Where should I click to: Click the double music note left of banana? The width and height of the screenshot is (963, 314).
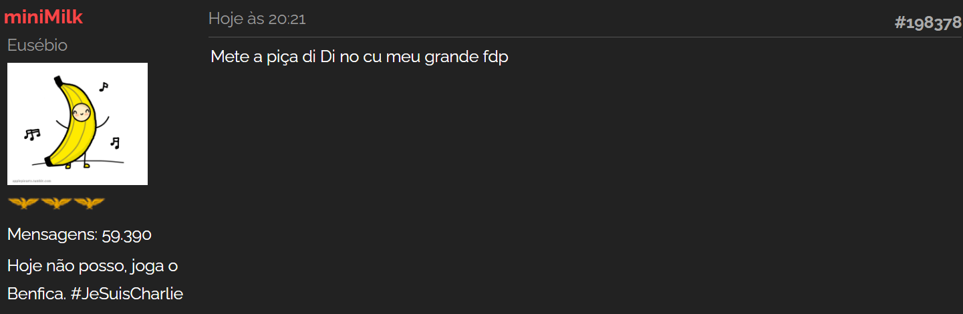click(x=31, y=134)
